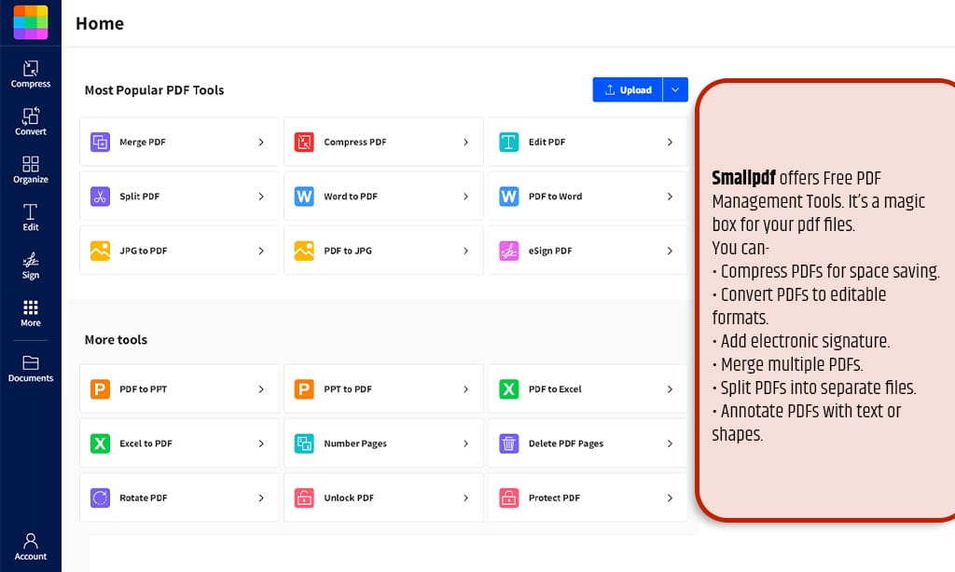Click the Edit PDF teal icon
This screenshot has height=572, width=955.
pos(508,142)
